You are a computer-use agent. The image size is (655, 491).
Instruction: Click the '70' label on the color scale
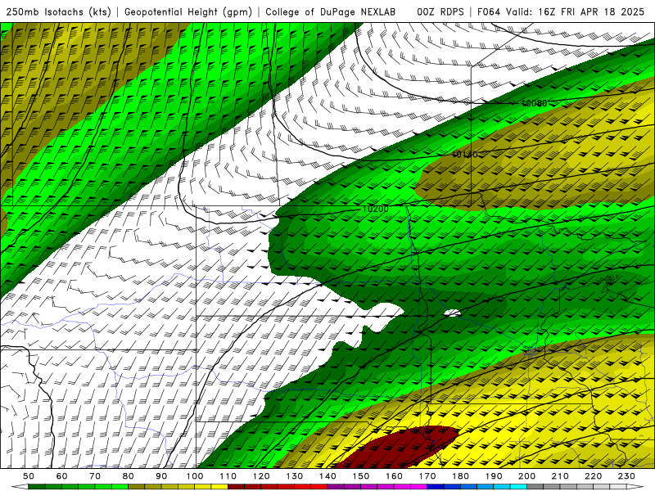95,476
